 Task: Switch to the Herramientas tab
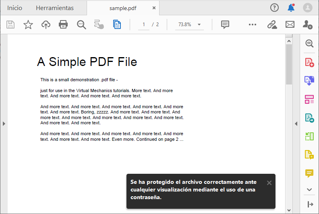click(55, 8)
